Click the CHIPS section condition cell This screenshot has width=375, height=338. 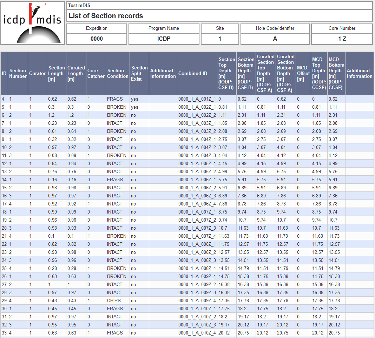point(114,300)
